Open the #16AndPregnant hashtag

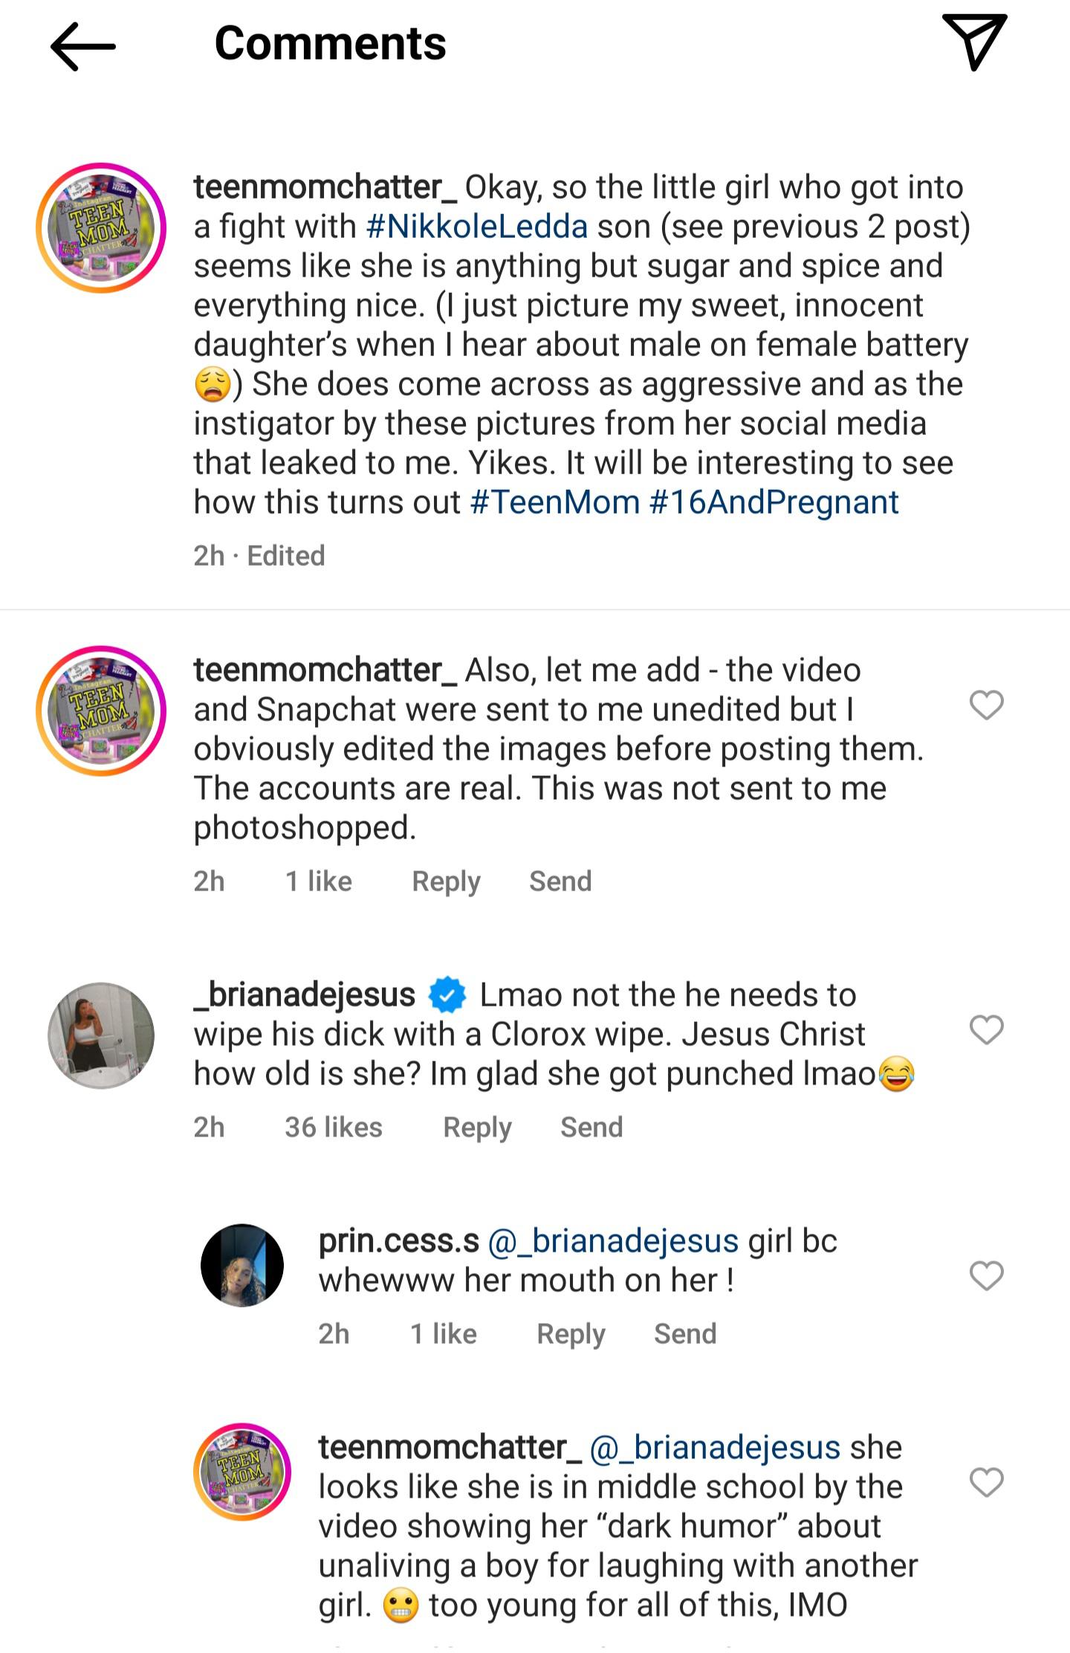(x=774, y=502)
